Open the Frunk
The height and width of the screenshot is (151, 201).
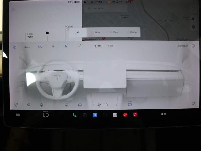point(30,35)
